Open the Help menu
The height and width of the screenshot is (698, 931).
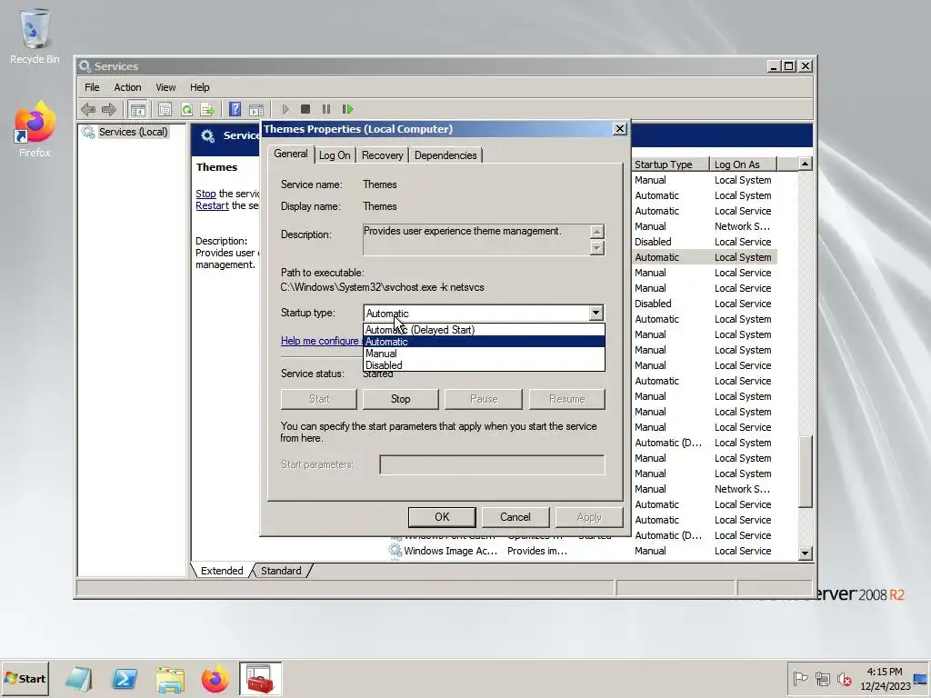pos(199,87)
